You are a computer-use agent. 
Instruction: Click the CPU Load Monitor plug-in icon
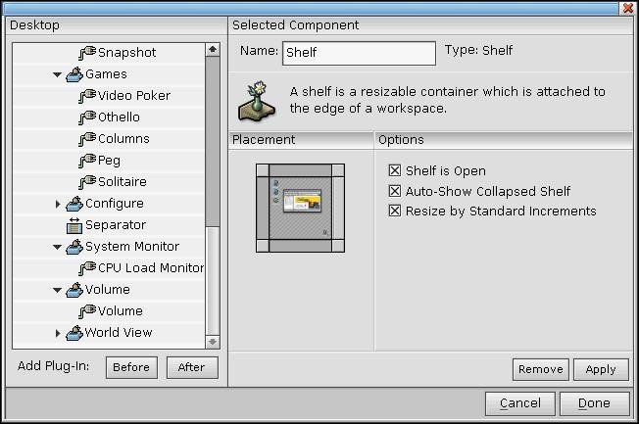tap(87, 268)
